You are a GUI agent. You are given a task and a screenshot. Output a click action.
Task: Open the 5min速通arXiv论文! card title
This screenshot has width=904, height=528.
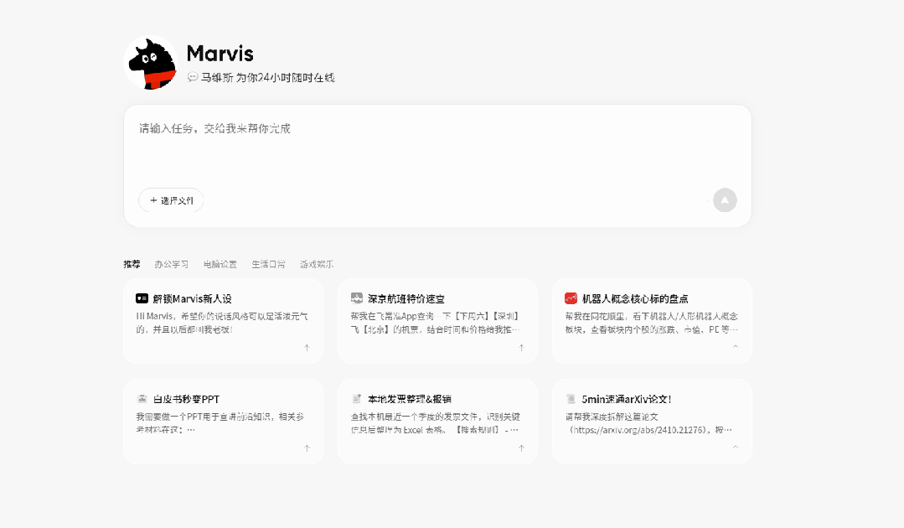tap(626, 399)
